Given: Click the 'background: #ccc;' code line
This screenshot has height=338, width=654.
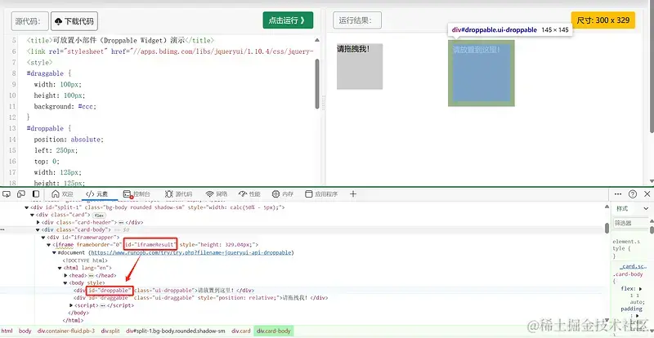Looking at the screenshot, I should point(65,106).
